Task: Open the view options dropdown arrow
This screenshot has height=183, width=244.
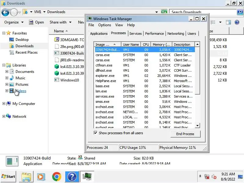Action: click(220, 22)
